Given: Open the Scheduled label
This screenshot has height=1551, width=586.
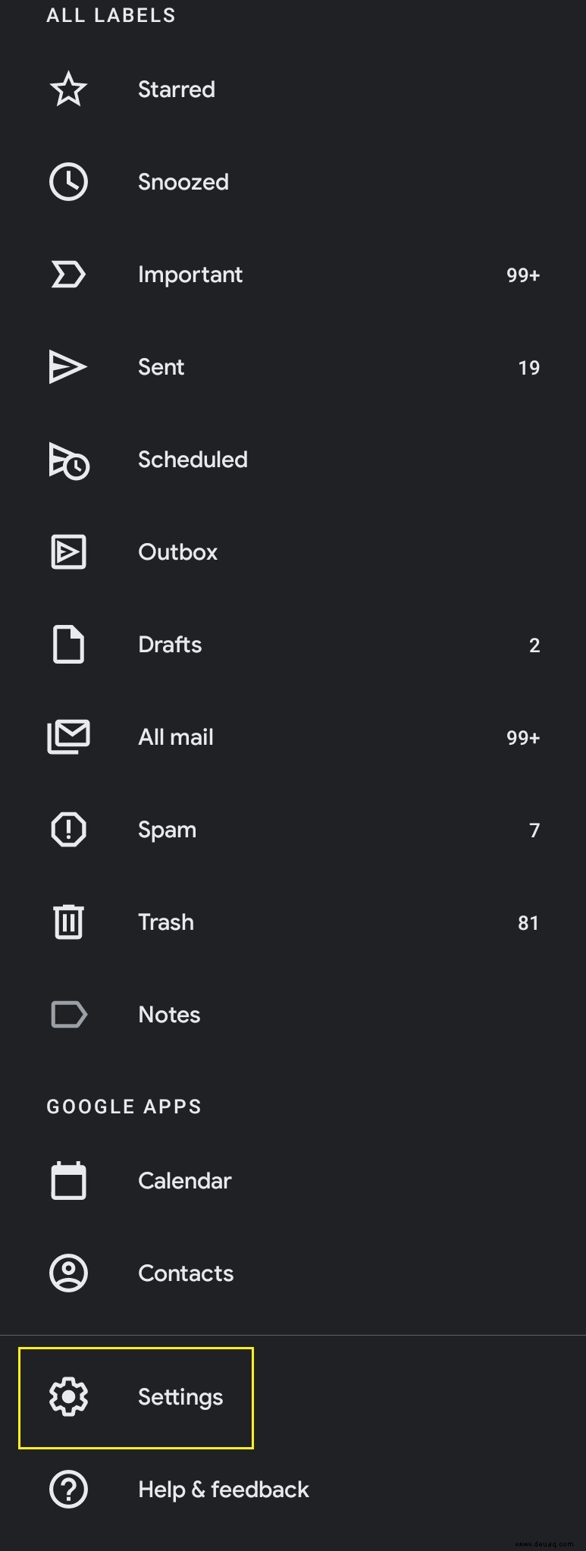Looking at the screenshot, I should click(293, 460).
